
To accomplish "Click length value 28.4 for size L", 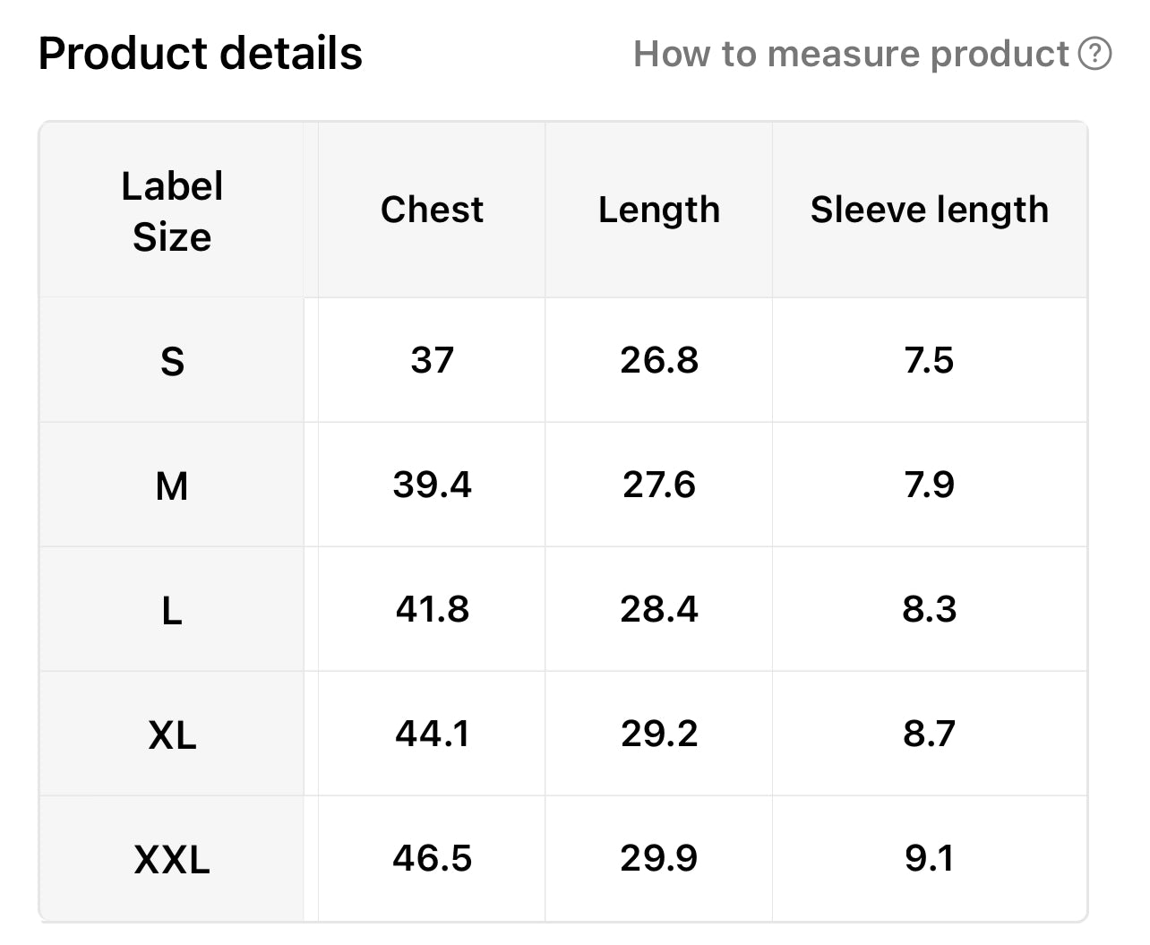I will pyautogui.click(x=659, y=609).
